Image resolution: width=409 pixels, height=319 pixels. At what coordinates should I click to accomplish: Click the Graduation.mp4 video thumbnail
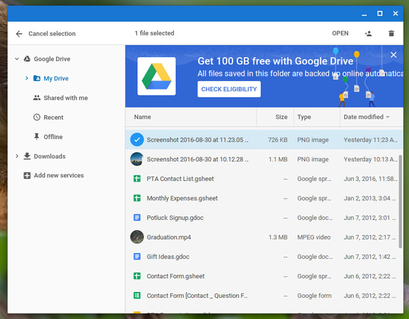(137, 237)
